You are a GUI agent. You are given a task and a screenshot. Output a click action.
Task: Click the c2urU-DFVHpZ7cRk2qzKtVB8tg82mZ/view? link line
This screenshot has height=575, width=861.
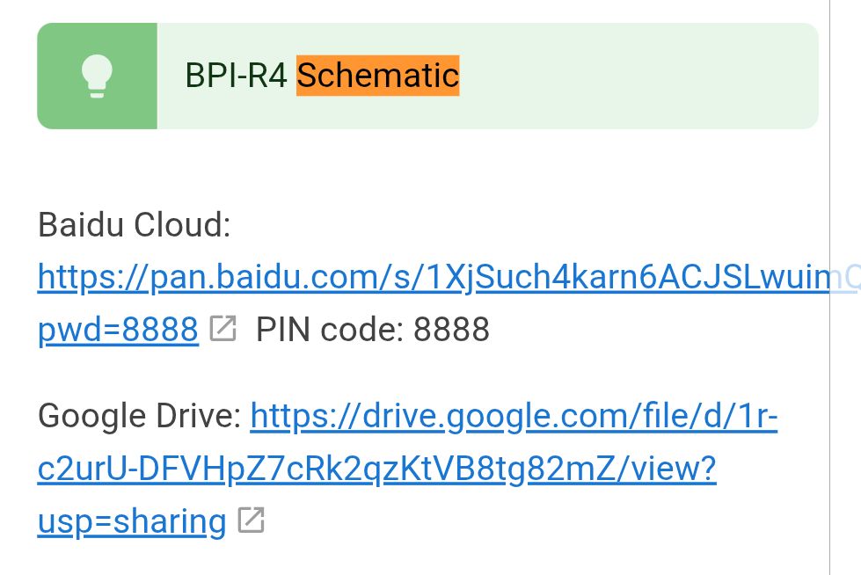click(376, 469)
